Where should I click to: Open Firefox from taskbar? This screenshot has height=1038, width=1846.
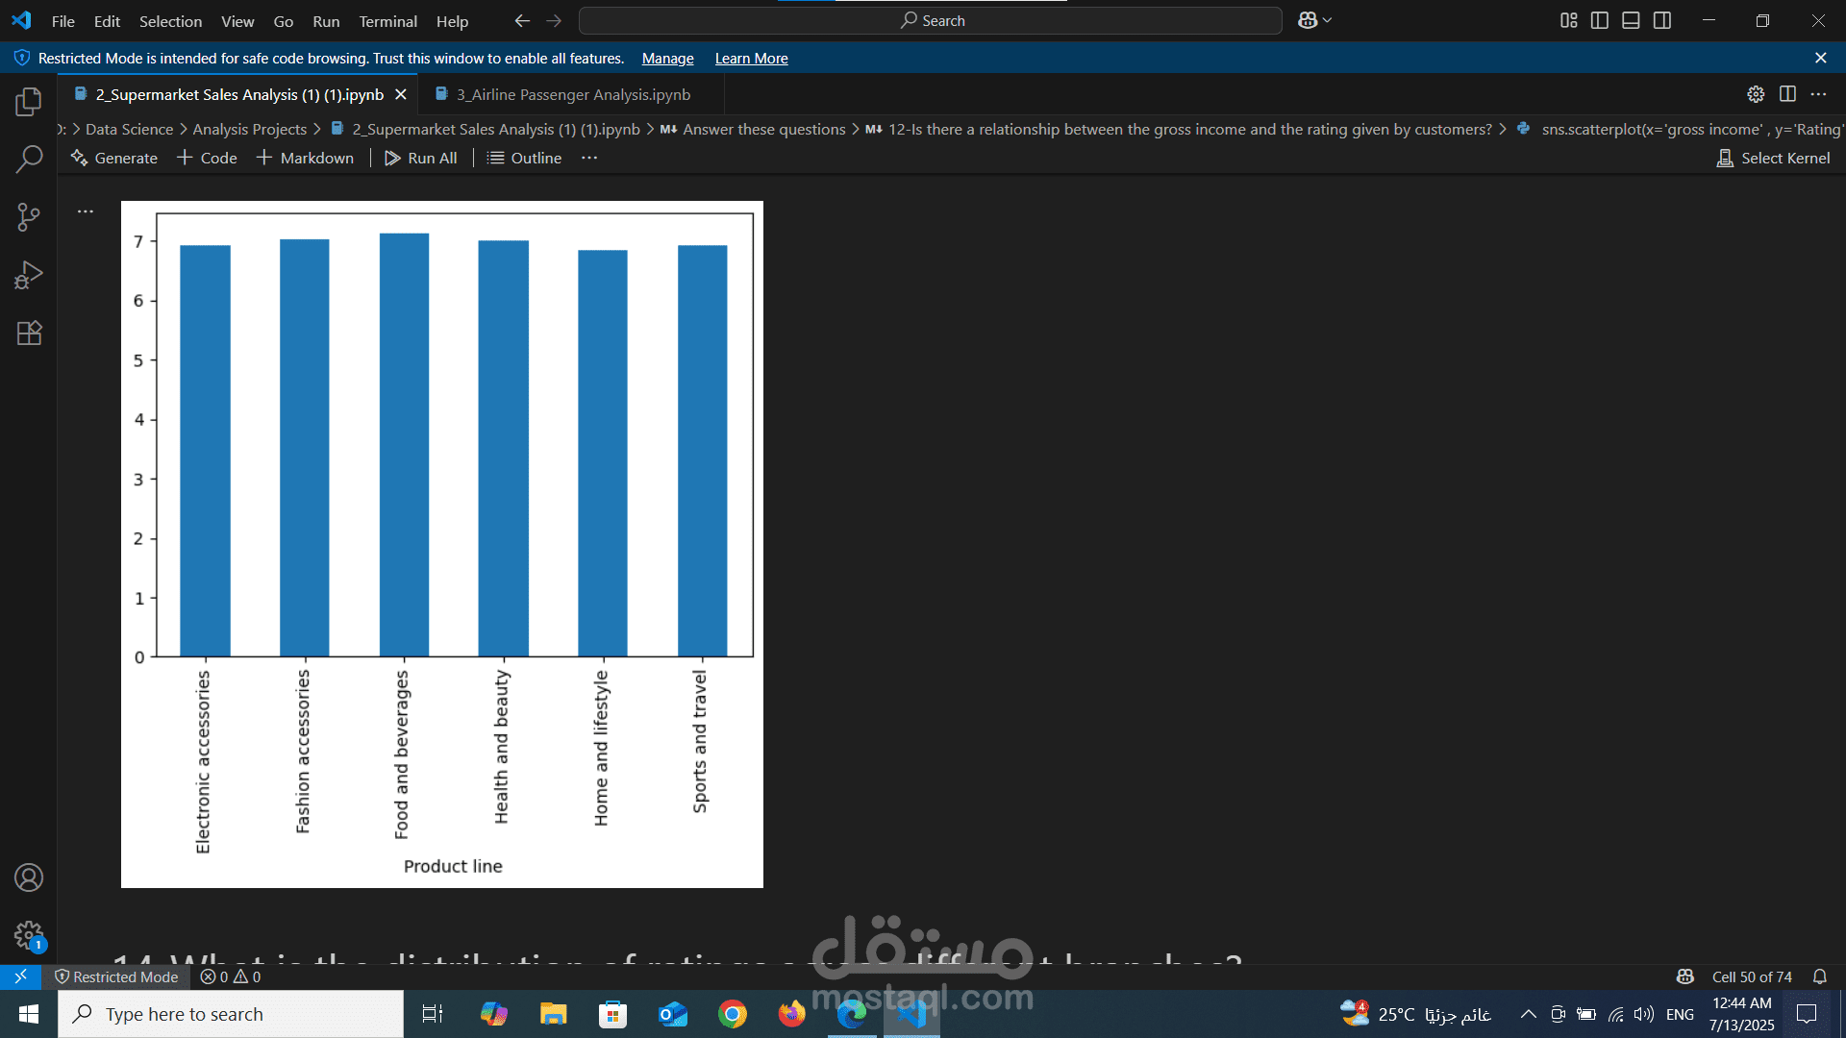(x=792, y=1014)
